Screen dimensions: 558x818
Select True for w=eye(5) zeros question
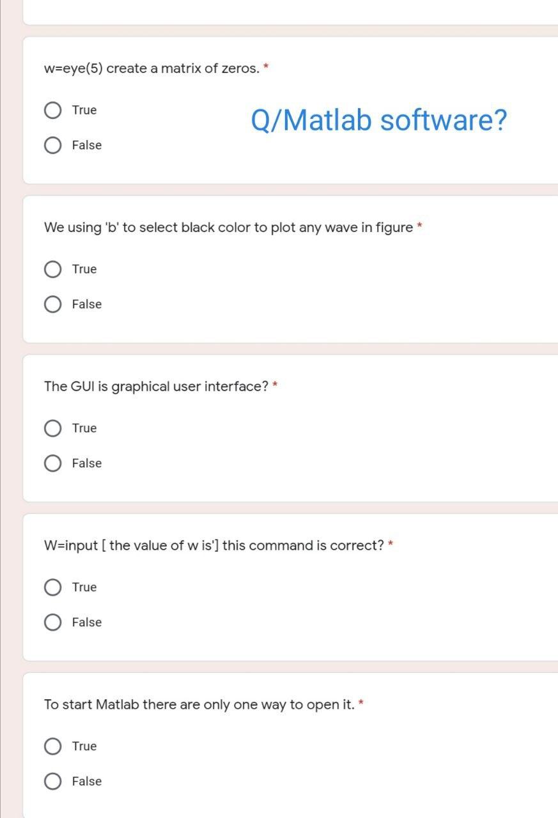point(53,111)
